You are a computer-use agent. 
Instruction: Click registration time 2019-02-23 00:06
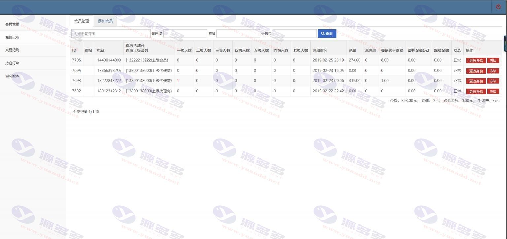(328, 81)
